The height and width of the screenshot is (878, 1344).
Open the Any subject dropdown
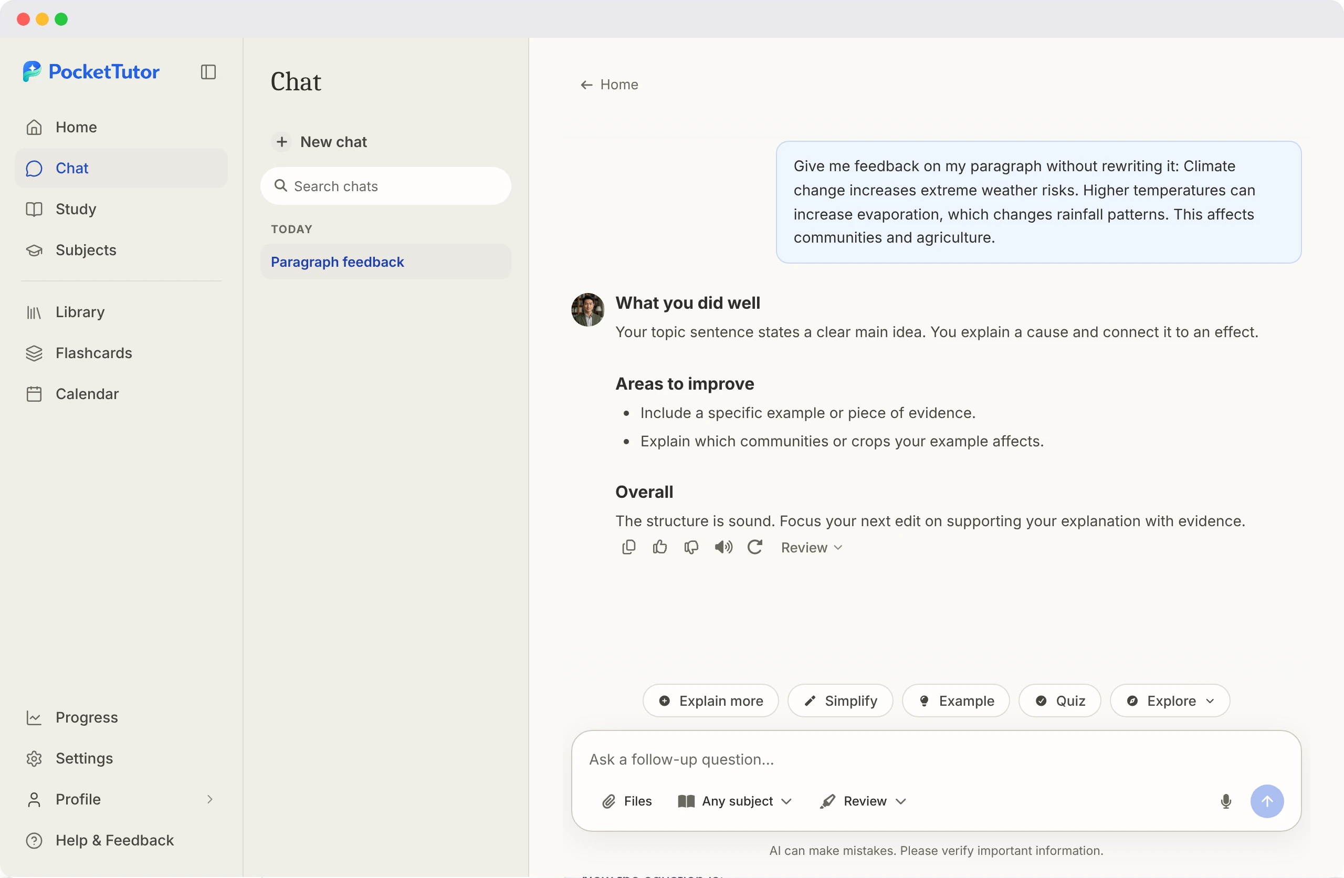point(734,801)
